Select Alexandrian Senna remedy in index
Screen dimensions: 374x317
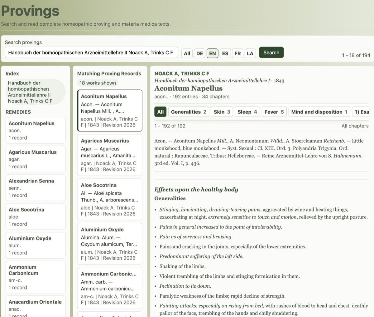pos(36,188)
